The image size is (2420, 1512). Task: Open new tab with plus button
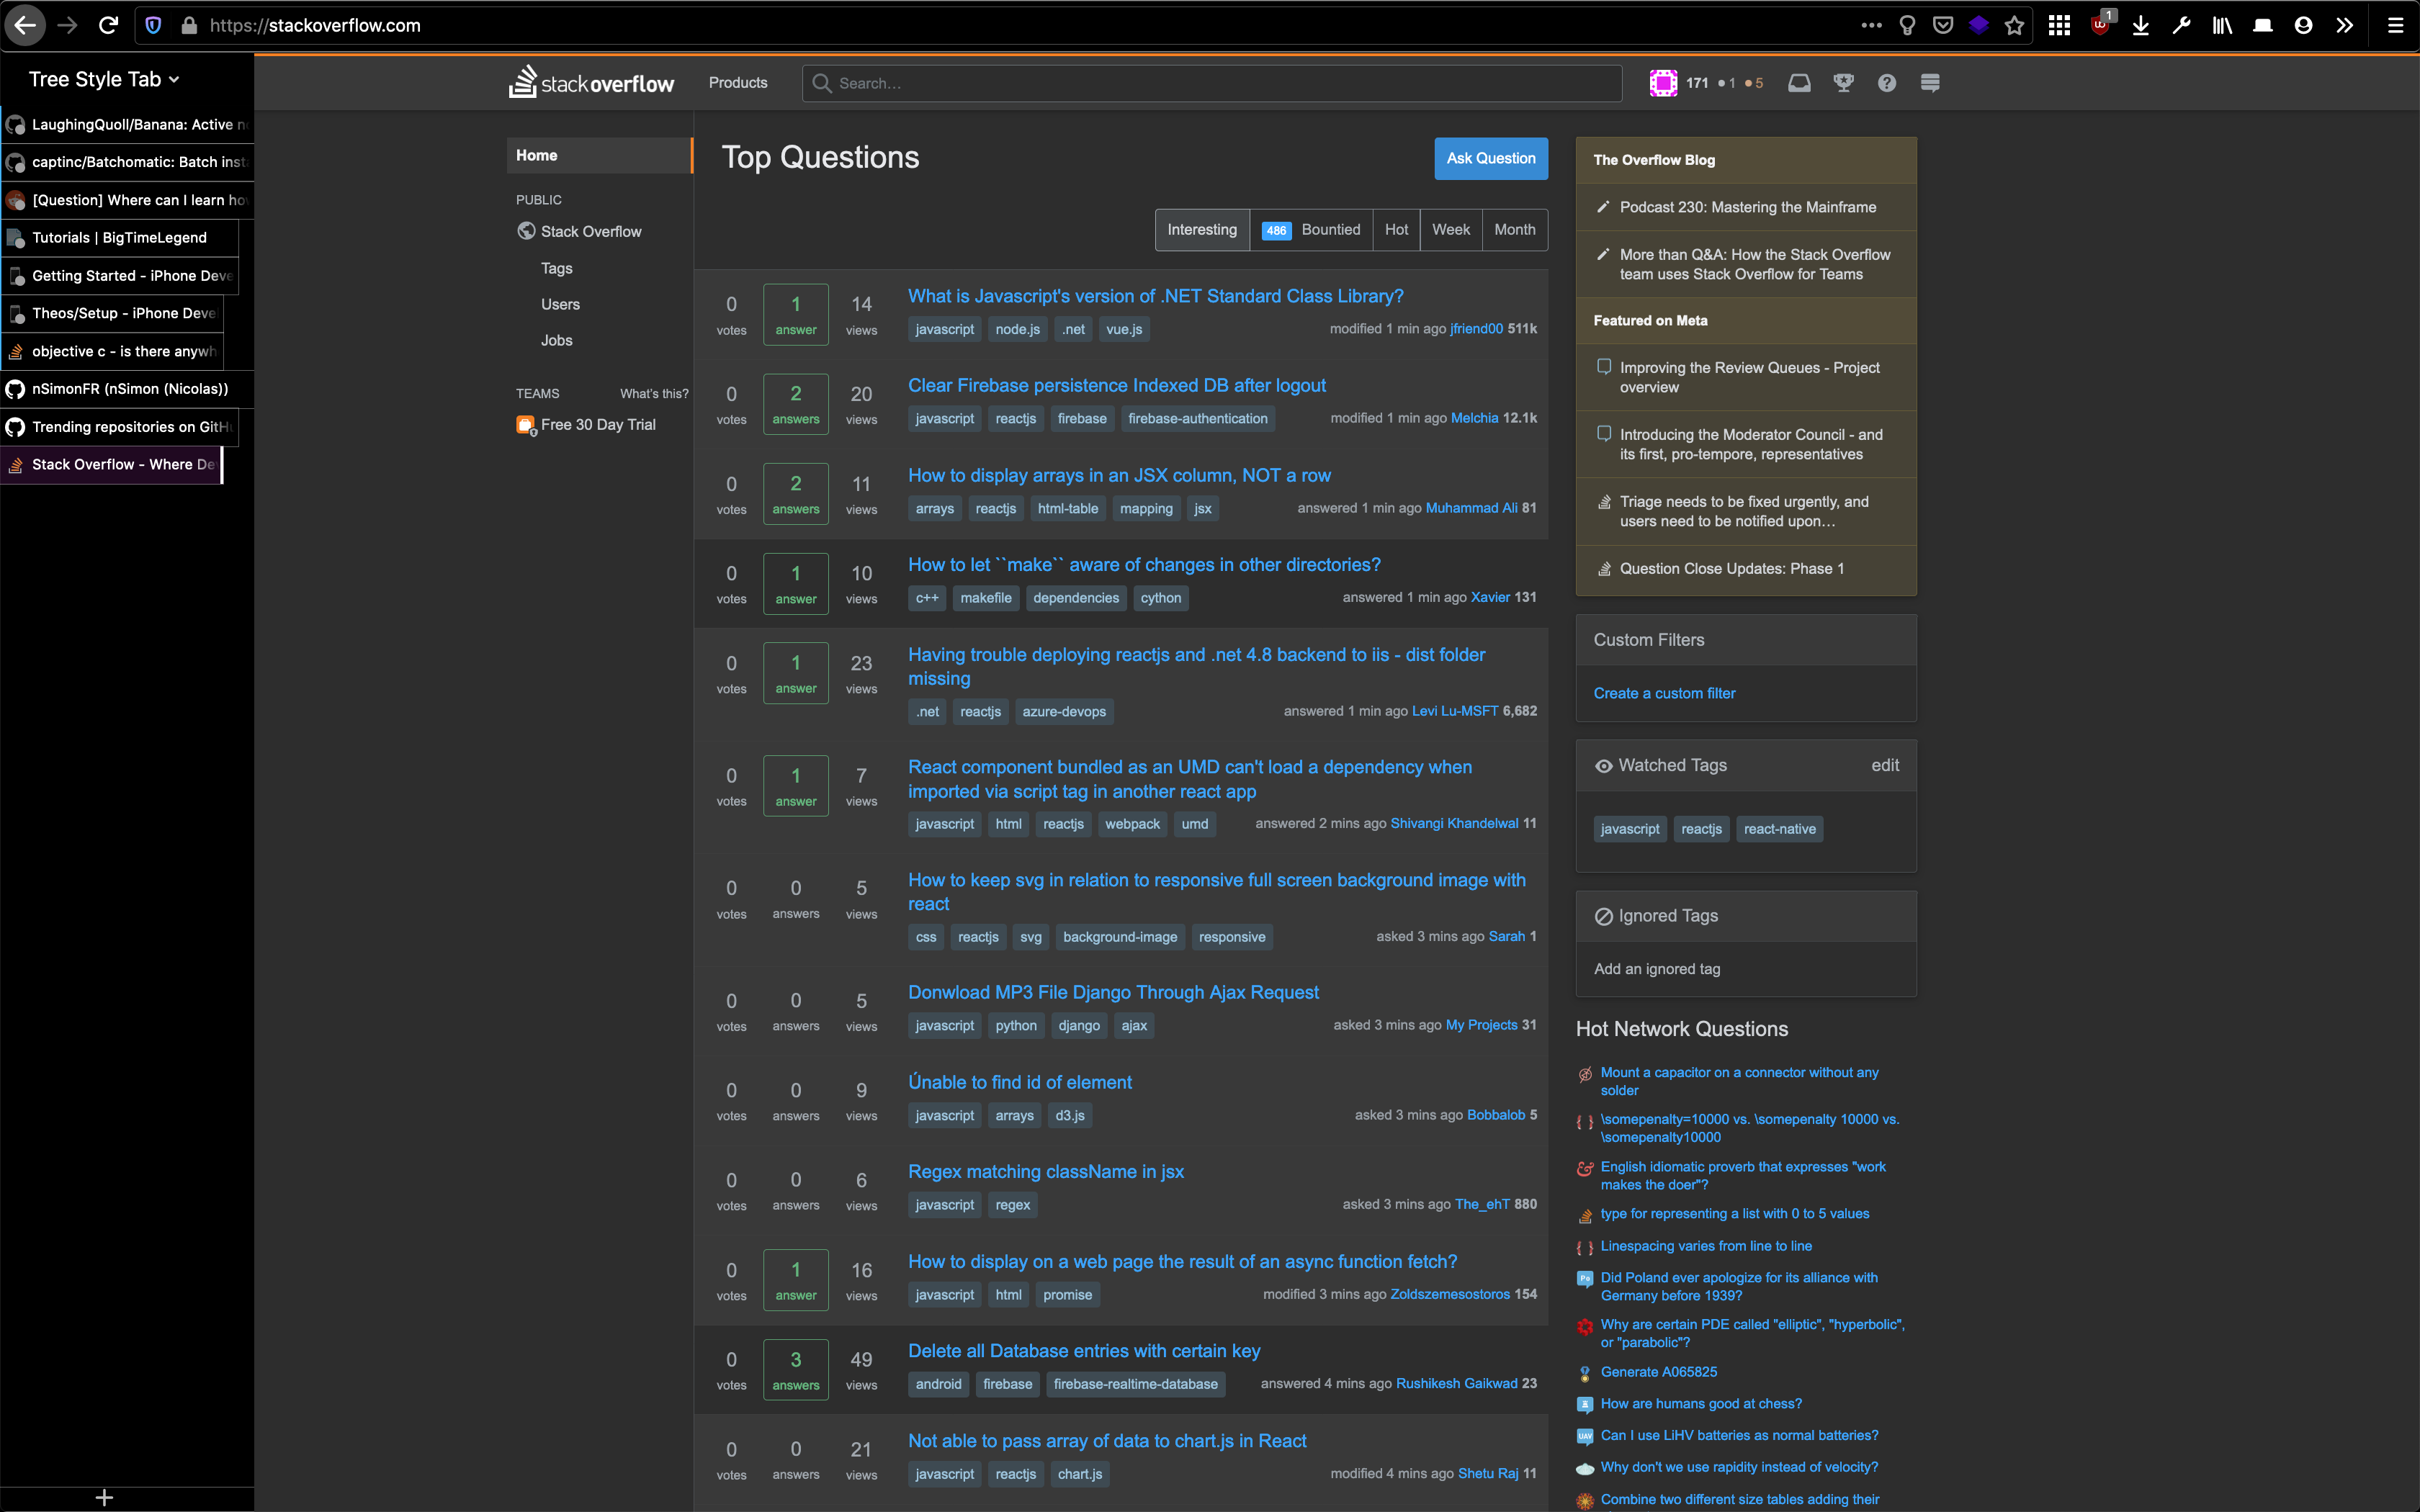click(104, 1497)
